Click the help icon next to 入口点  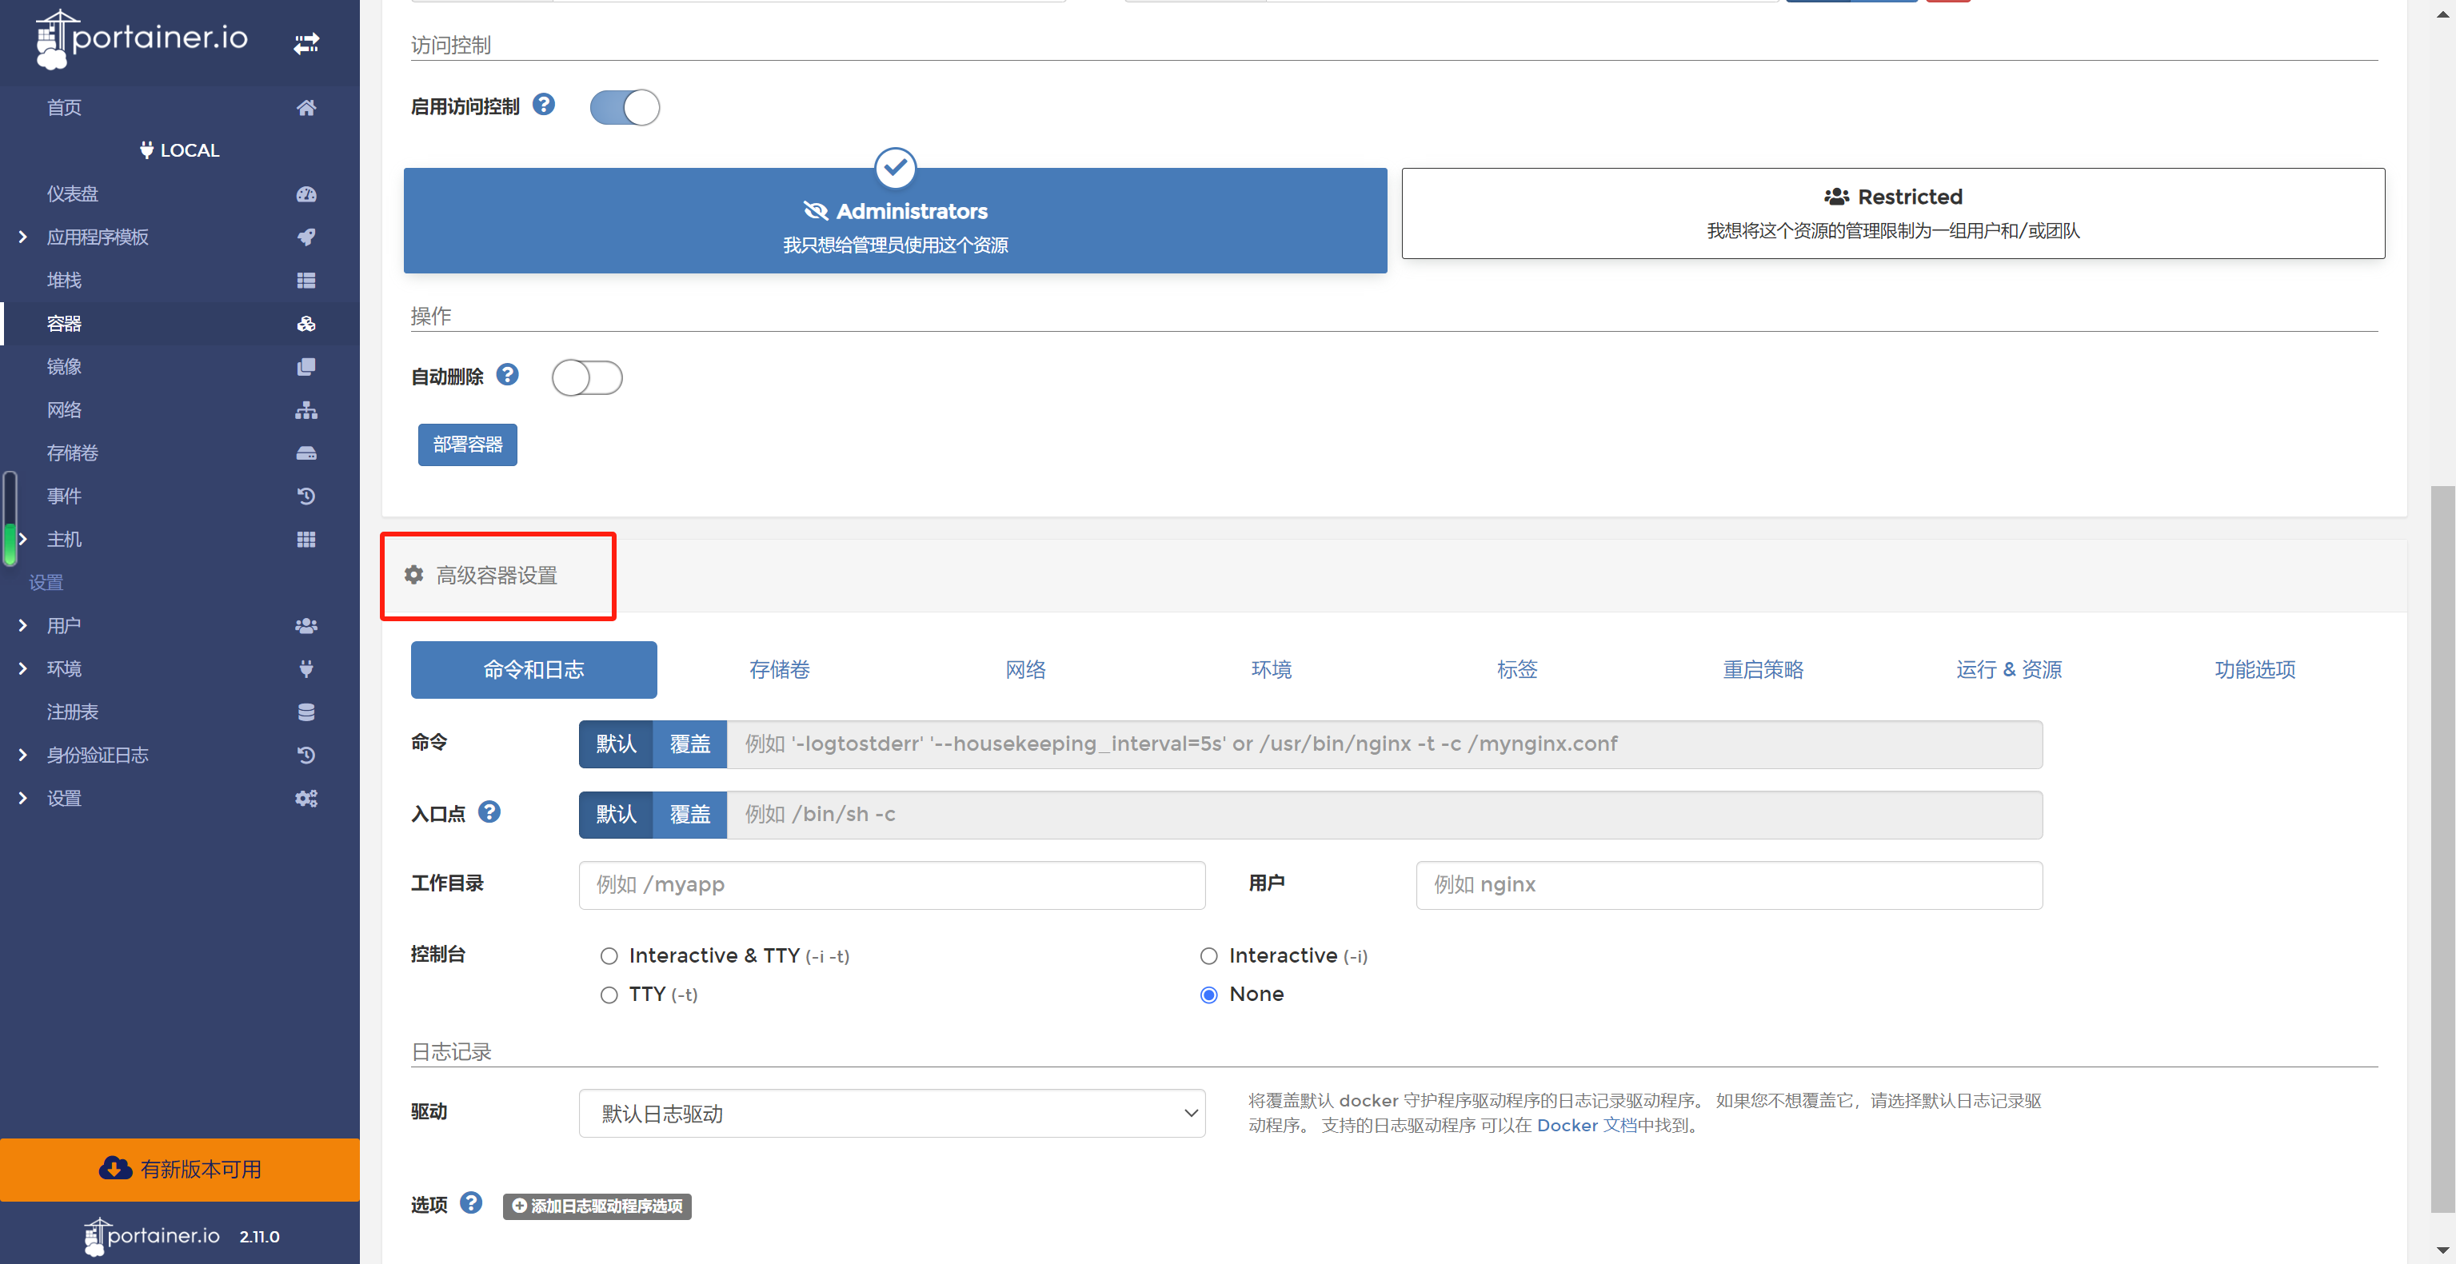489,812
